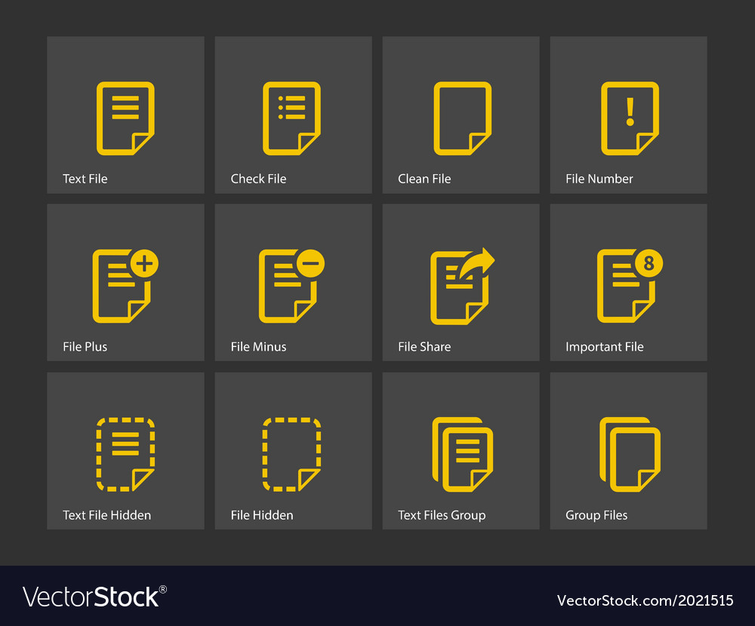Select the Text Files Group icon
755x626 pixels.
click(461, 453)
